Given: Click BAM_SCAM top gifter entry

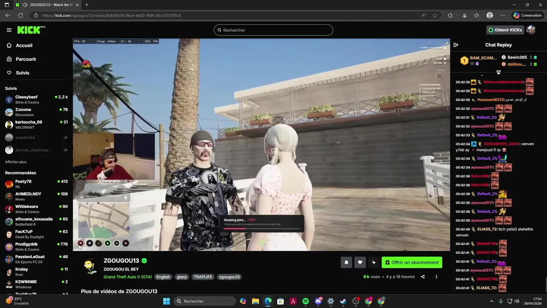Looking at the screenshot, I should (479, 60).
